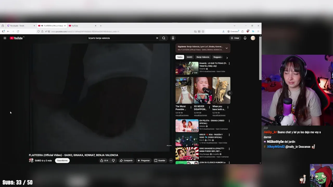Open the XG NEVER DISAPPOIN short thumbnail
The width and height of the screenshot is (333, 187).
[203, 90]
